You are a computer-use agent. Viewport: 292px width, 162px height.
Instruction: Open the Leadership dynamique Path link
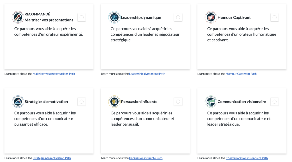(x=147, y=74)
